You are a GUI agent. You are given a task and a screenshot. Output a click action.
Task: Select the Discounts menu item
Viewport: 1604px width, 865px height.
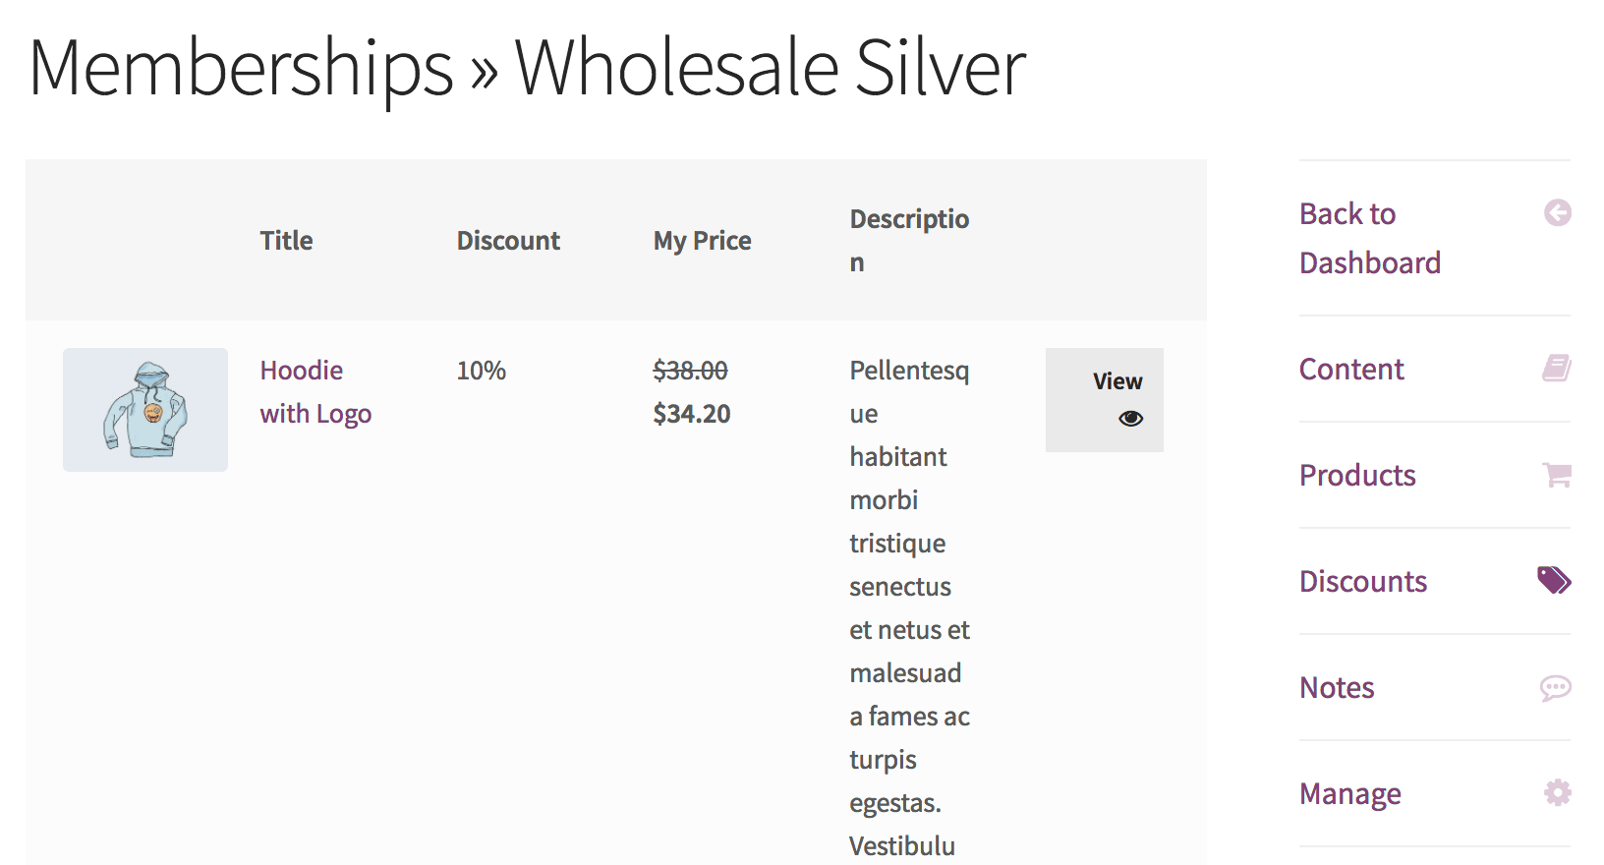tap(1362, 581)
